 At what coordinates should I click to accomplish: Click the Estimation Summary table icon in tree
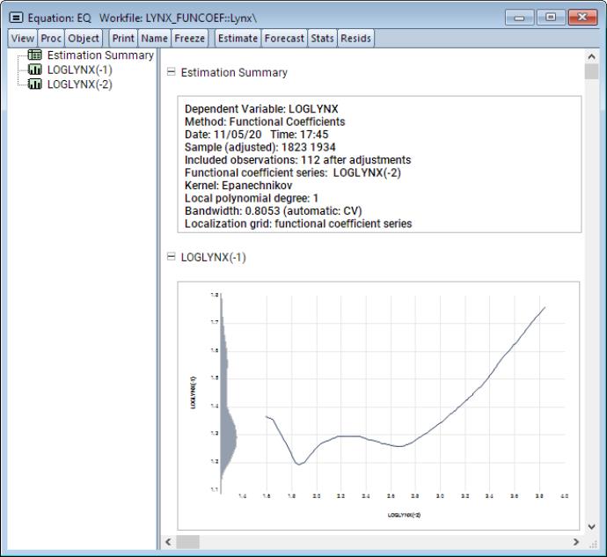pos(36,55)
